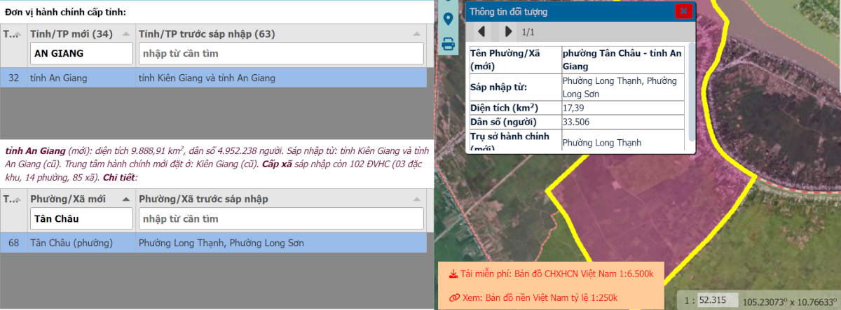Select the tỉnh An Giang table row
841x310 pixels.
[210, 78]
